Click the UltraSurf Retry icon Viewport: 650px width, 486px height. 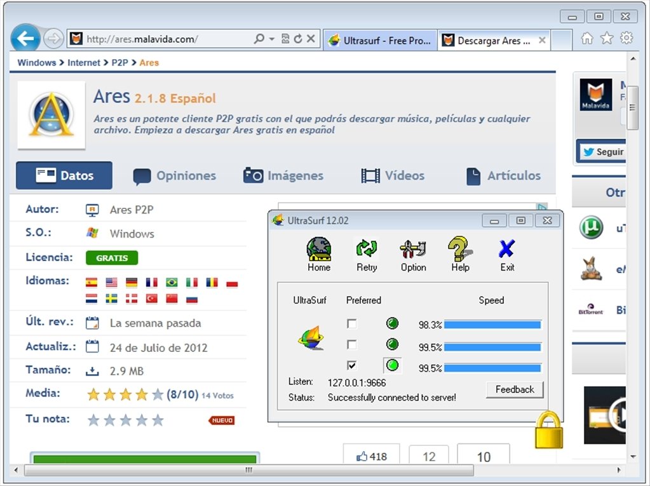pos(367,248)
